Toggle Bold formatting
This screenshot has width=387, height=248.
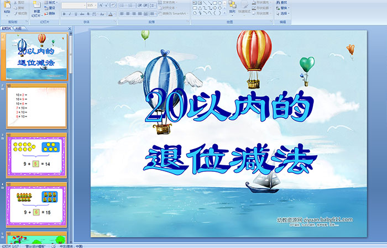[64, 14]
